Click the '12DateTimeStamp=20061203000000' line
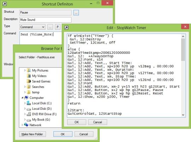The height and width of the screenshot is (142, 191). [99, 53]
